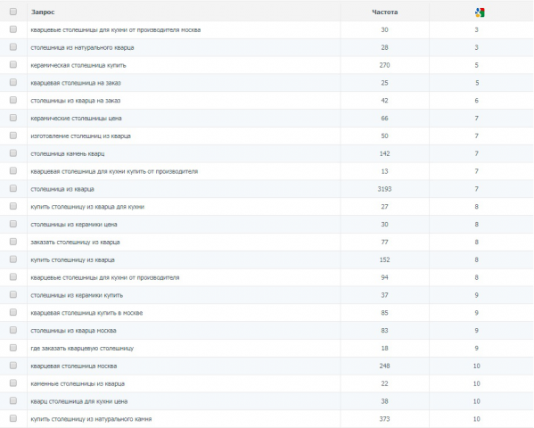Screen dimensions: 534x428
Task: Click query 'столешницы из керамики купить'
Action: click(x=77, y=295)
